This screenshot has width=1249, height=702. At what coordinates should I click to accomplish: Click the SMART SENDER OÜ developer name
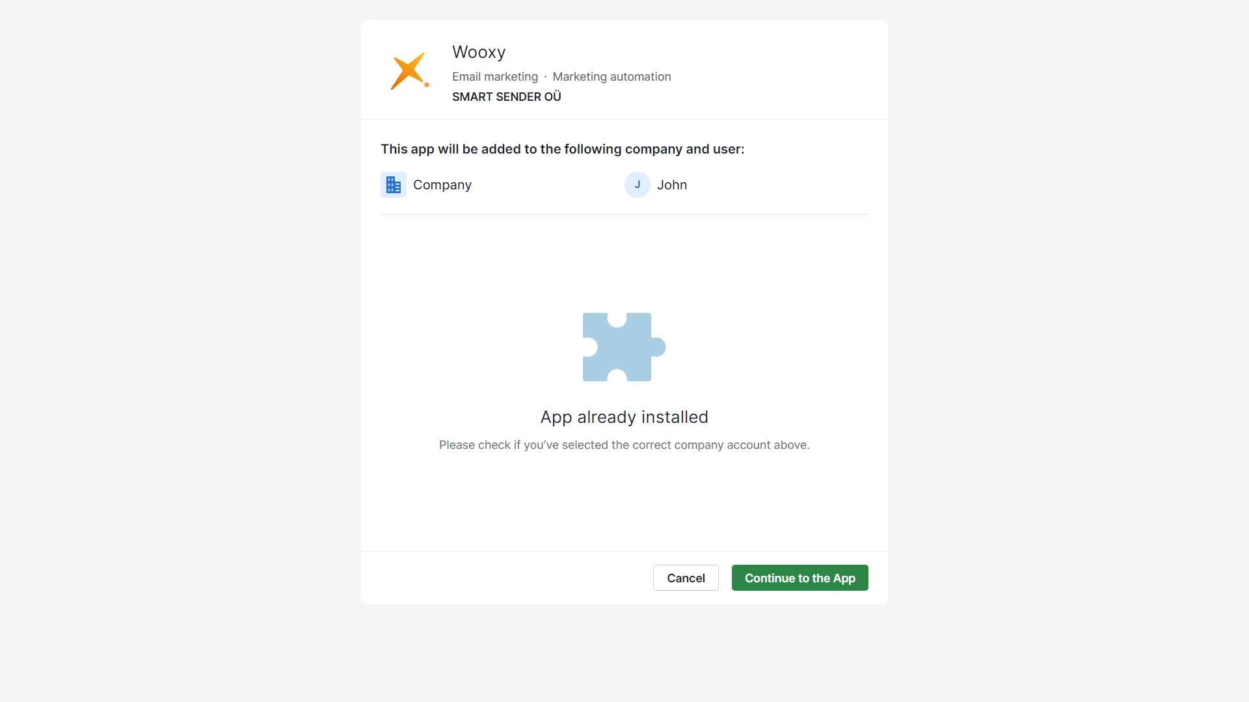507,97
